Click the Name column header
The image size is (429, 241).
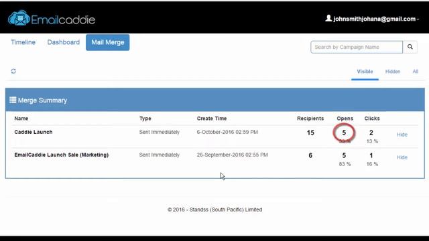21,118
